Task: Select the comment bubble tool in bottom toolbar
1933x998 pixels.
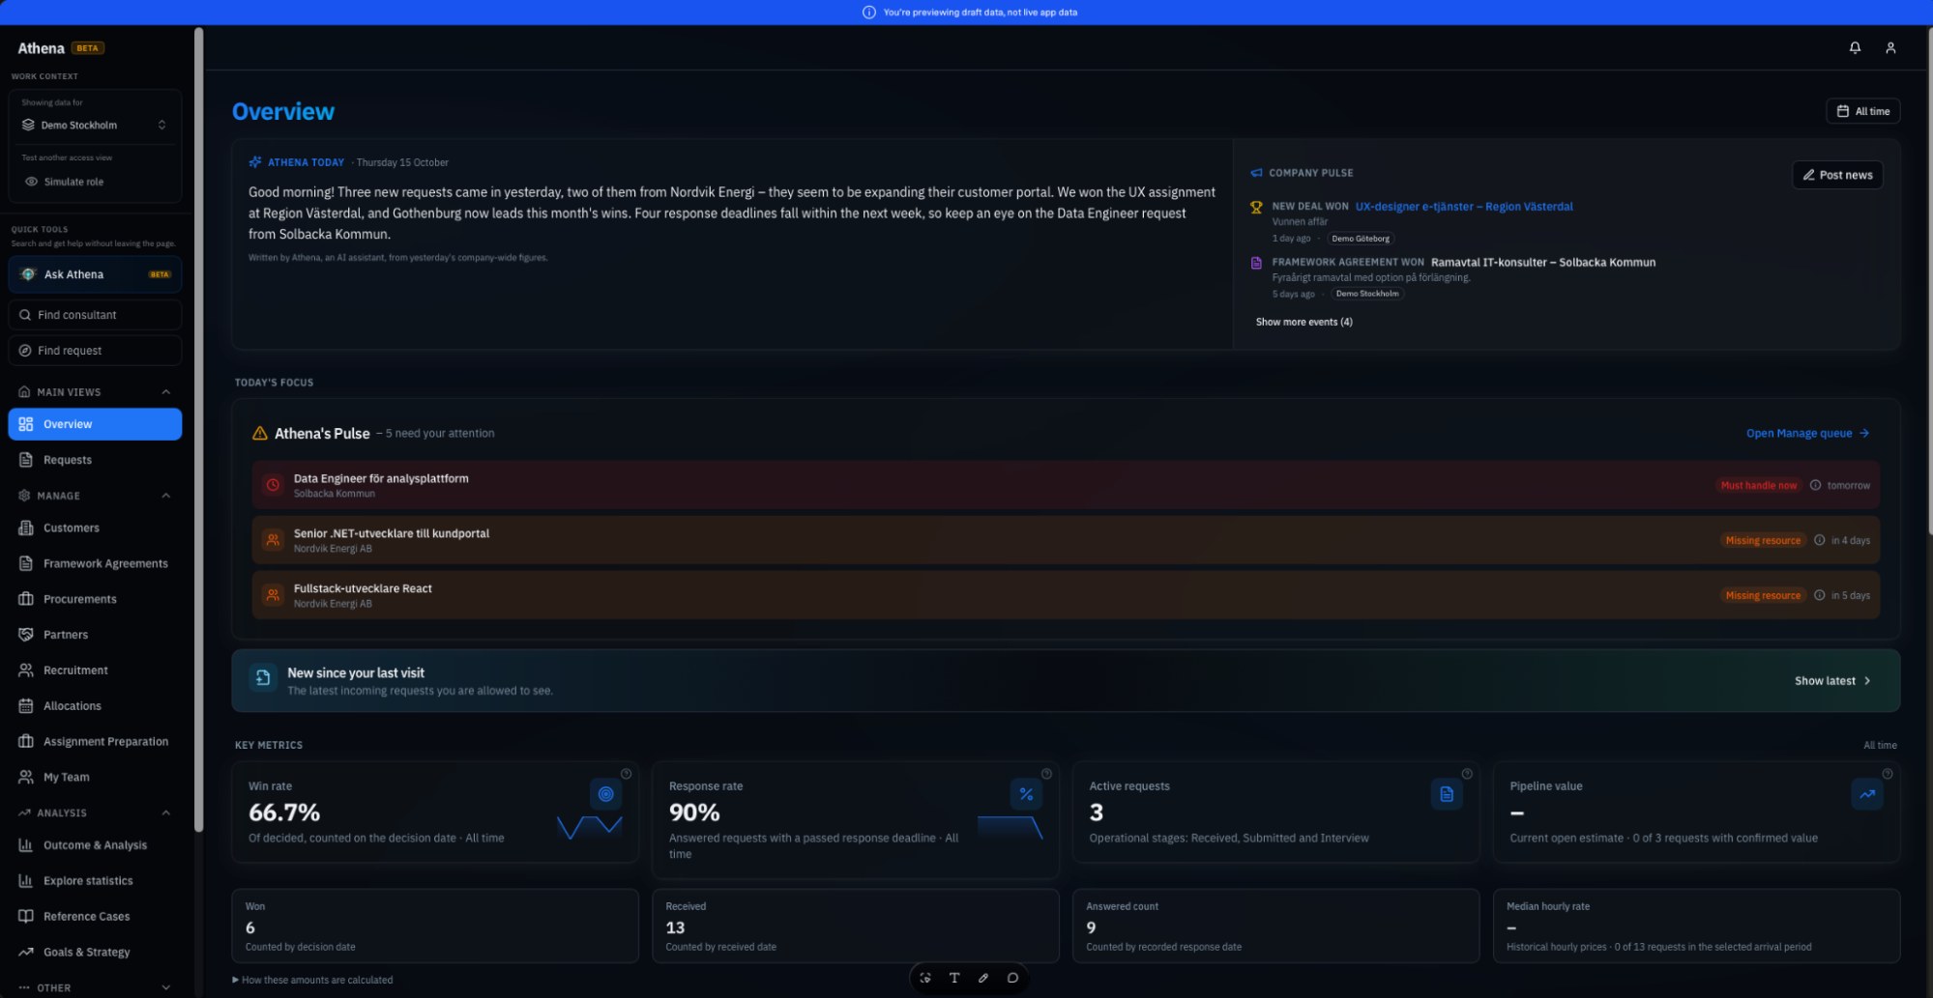Action: [1012, 978]
